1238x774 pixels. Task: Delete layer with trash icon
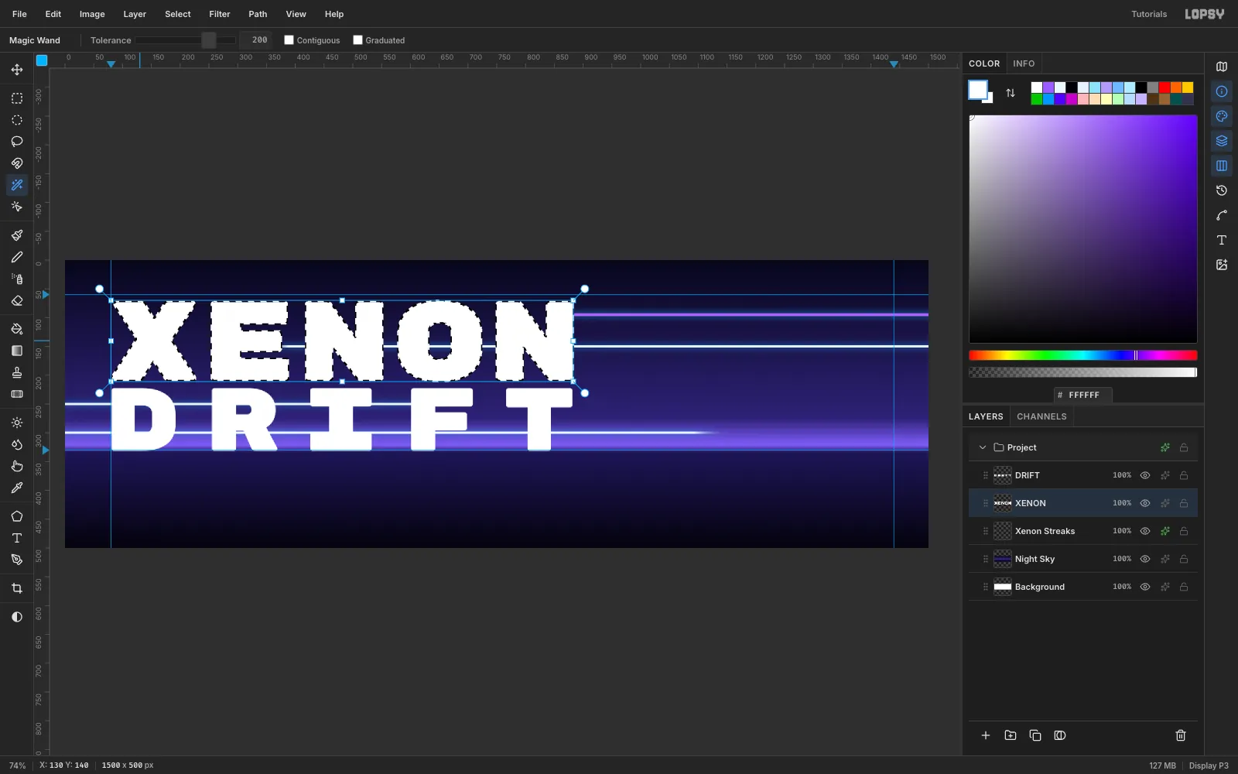pos(1181,735)
